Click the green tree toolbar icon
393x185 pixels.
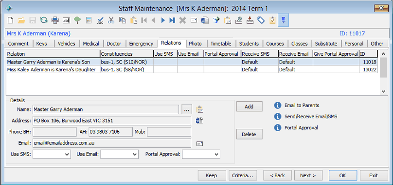(x=77, y=20)
